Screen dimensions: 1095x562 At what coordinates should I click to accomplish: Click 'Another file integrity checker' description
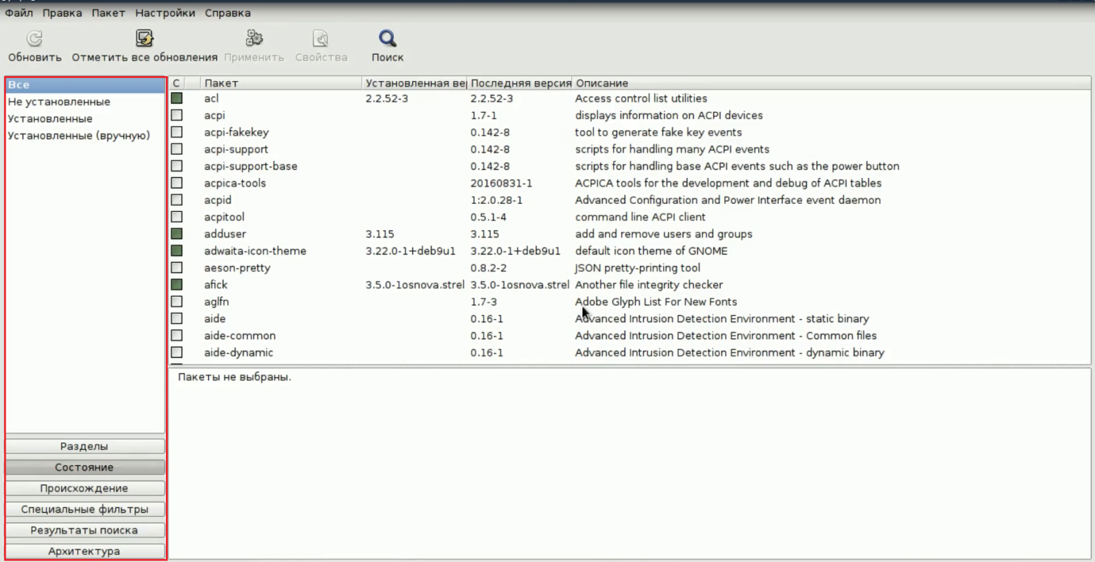coord(649,284)
